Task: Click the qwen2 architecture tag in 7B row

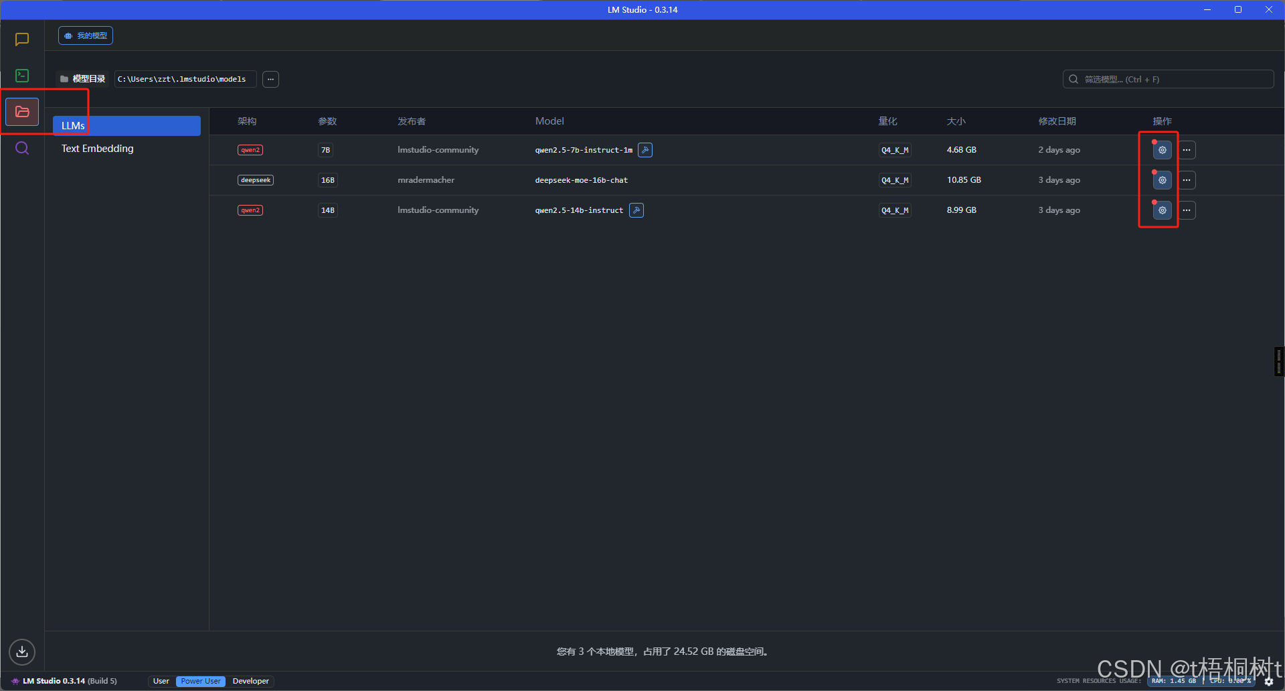Action: [x=250, y=150]
